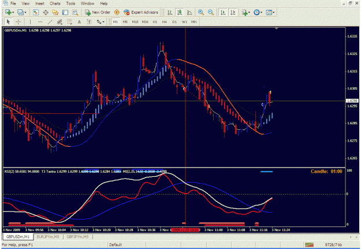This screenshot has height=249, width=361.
Task: Select the M15 timeframe button
Action: point(135,22)
